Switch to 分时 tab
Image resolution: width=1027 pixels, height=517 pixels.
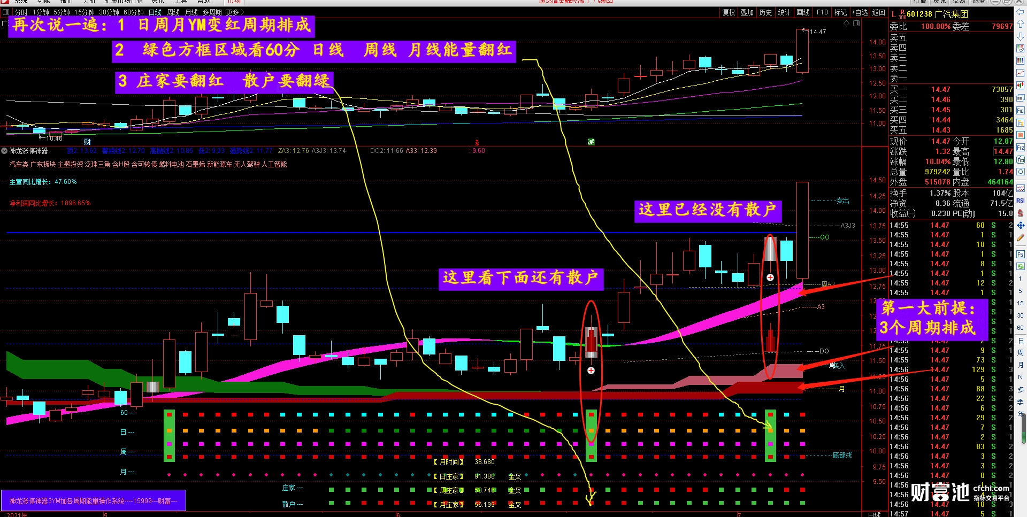click(x=21, y=12)
